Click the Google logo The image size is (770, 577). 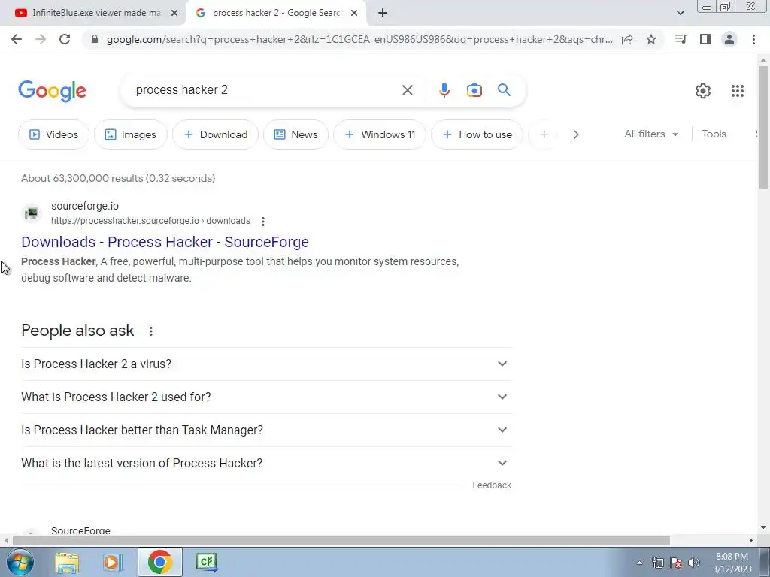point(52,91)
